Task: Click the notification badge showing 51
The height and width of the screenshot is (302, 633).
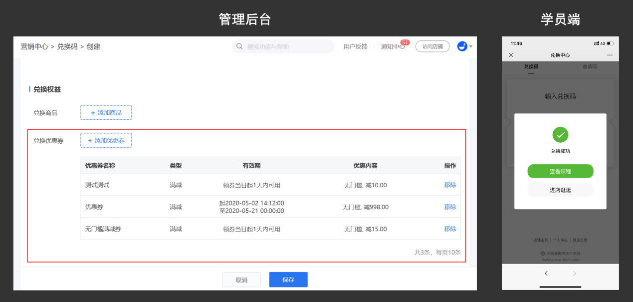Action: tap(405, 42)
